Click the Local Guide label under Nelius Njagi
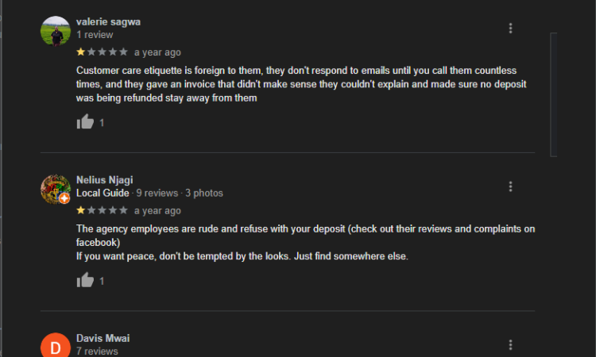The image size is (596, 357). coord(103,193)
